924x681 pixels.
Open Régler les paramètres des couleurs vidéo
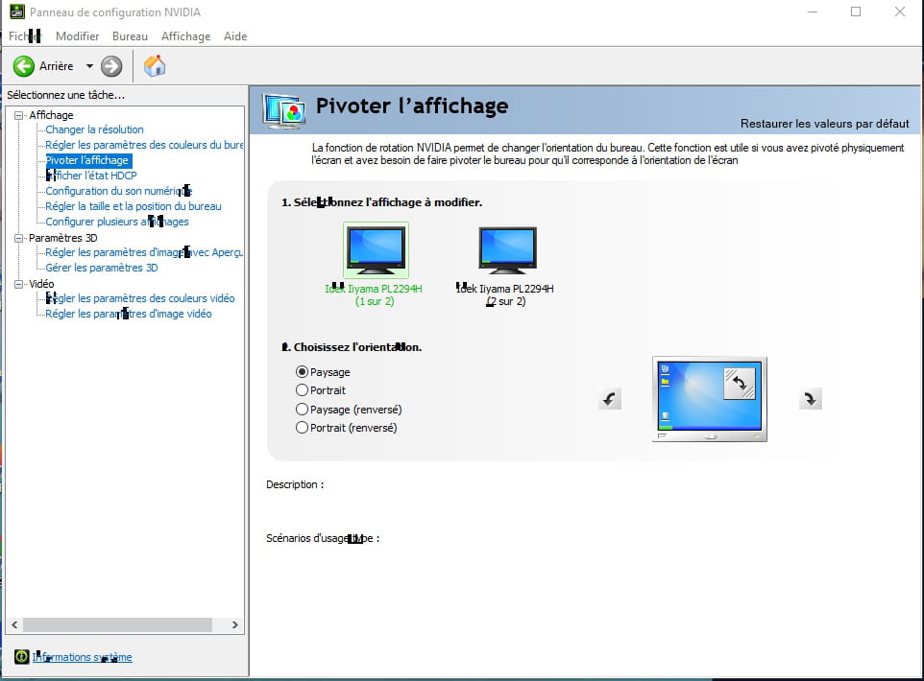click(x=140, y=298)
